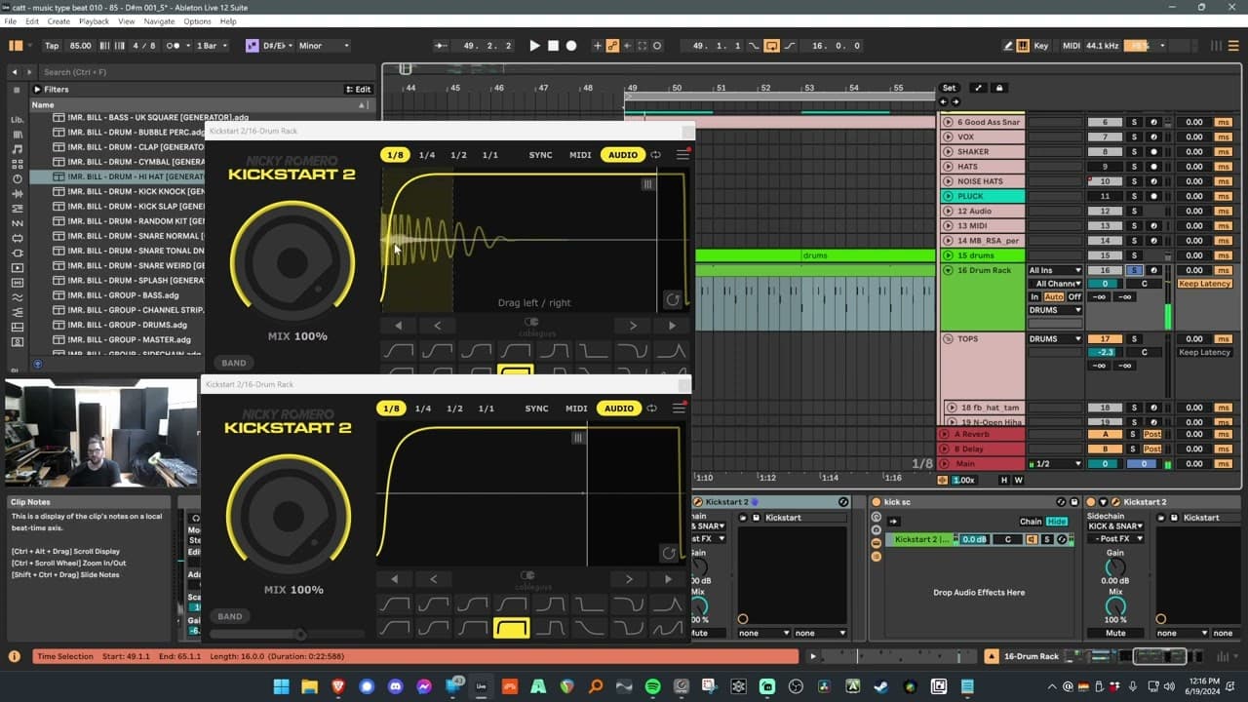Solo the VOX track
Screen dimensions: 1248x702
click(1134, 136)
